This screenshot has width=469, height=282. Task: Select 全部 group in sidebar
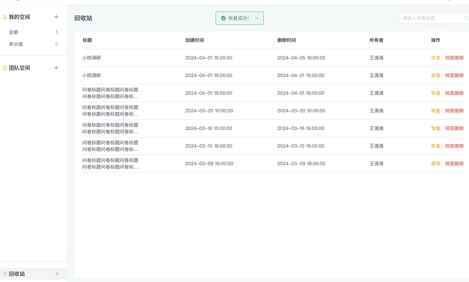[x=14, y=32]
